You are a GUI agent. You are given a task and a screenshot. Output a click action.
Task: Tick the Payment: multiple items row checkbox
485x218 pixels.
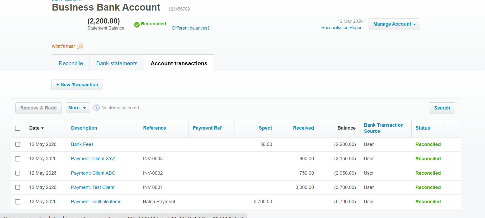(x=18, y=202)
